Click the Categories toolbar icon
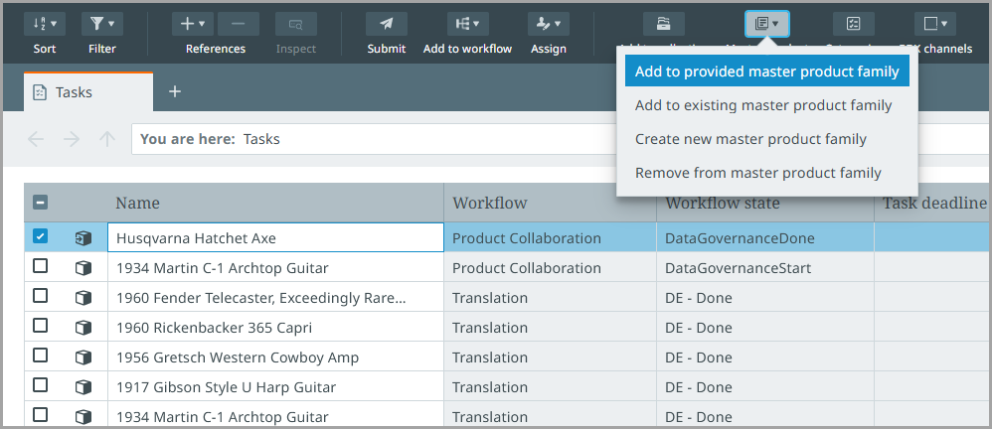The height and width of the screenshot is (429, 992). point(853,24)
